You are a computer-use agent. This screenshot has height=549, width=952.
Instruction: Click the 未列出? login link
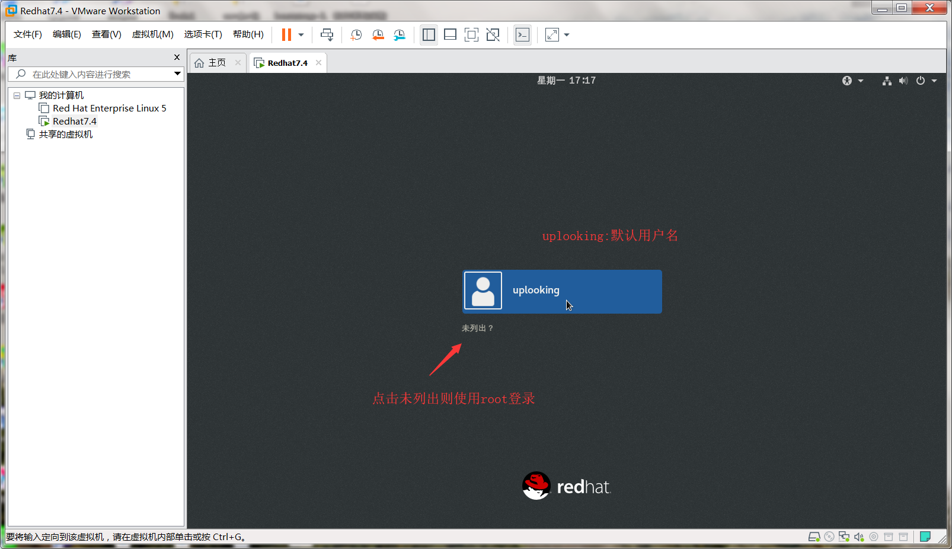(x=478, y=327)
